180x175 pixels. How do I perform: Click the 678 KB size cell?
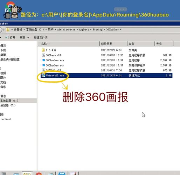click(167, 70)
